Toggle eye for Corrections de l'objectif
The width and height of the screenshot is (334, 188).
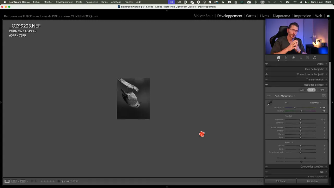pyautogui.click(x=266, y=74)
